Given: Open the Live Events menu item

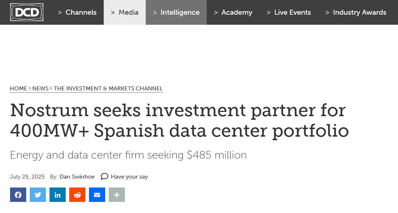Looking at the screenshot, I should pyautogui.click(x=289, y=13).
